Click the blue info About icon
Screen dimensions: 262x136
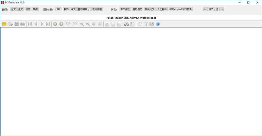click(158, 24)
